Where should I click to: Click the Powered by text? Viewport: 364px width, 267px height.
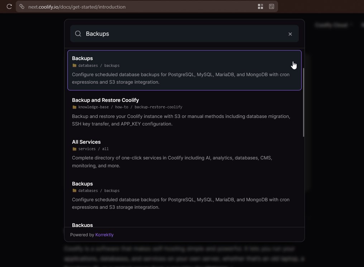[x=82, y=234]
